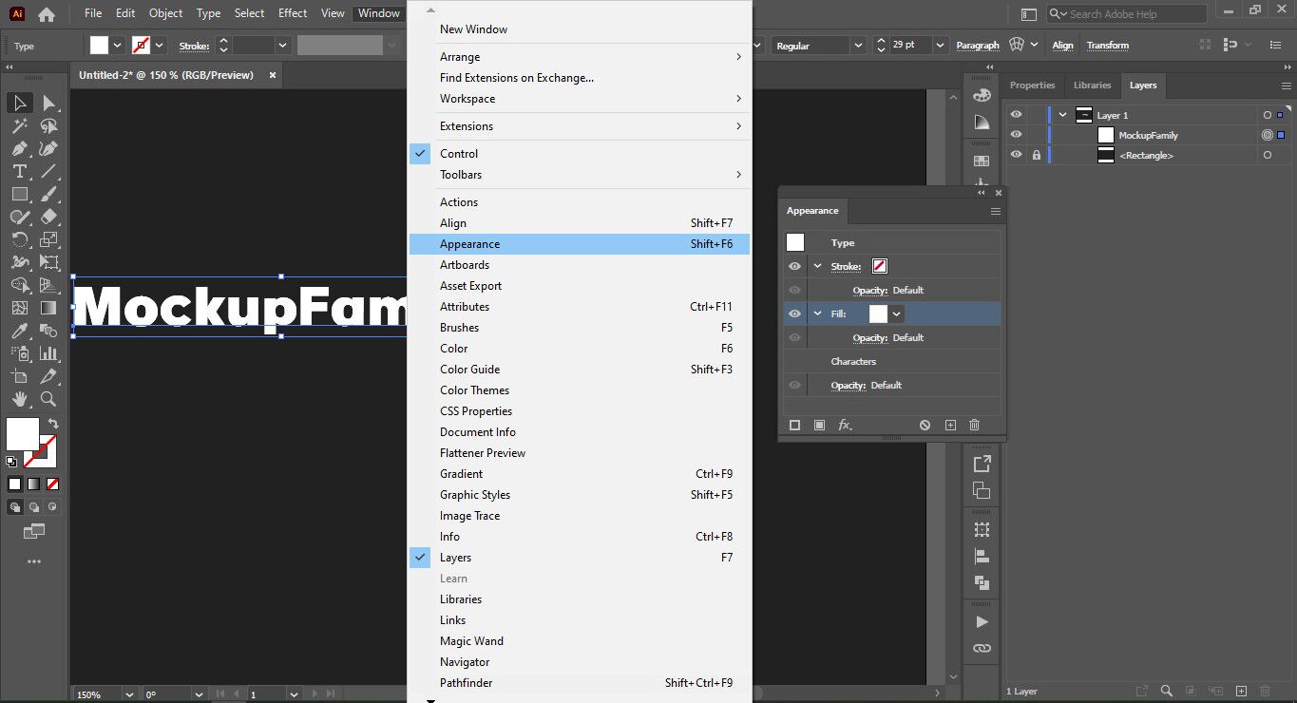This screenshot has height=703, width=1297.
Task: Switch to the Properties tab
Action: (x=1032, y=85)
